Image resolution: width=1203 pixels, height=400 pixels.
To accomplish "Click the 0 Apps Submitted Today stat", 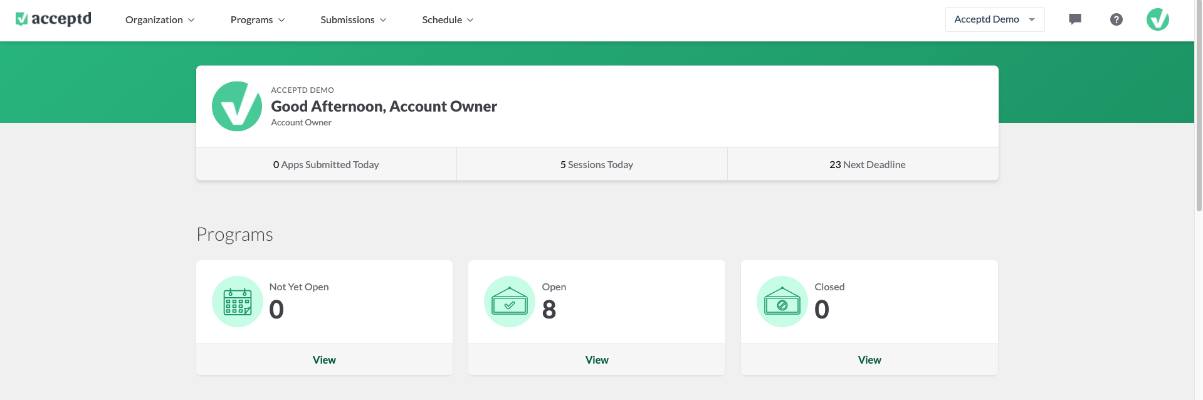I will tap(326, 164).
